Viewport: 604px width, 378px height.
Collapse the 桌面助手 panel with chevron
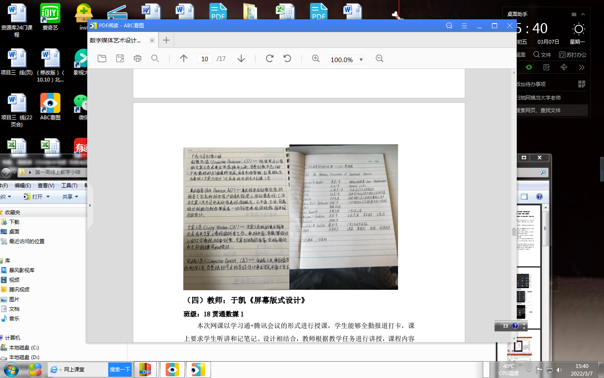click(583, 14)
